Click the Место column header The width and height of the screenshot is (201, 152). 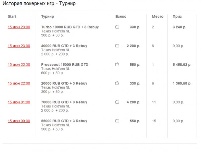[157, 17]
